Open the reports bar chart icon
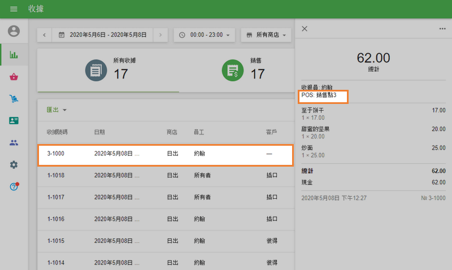Viewport: 452px width, 270px height. [x=14, y=55]
